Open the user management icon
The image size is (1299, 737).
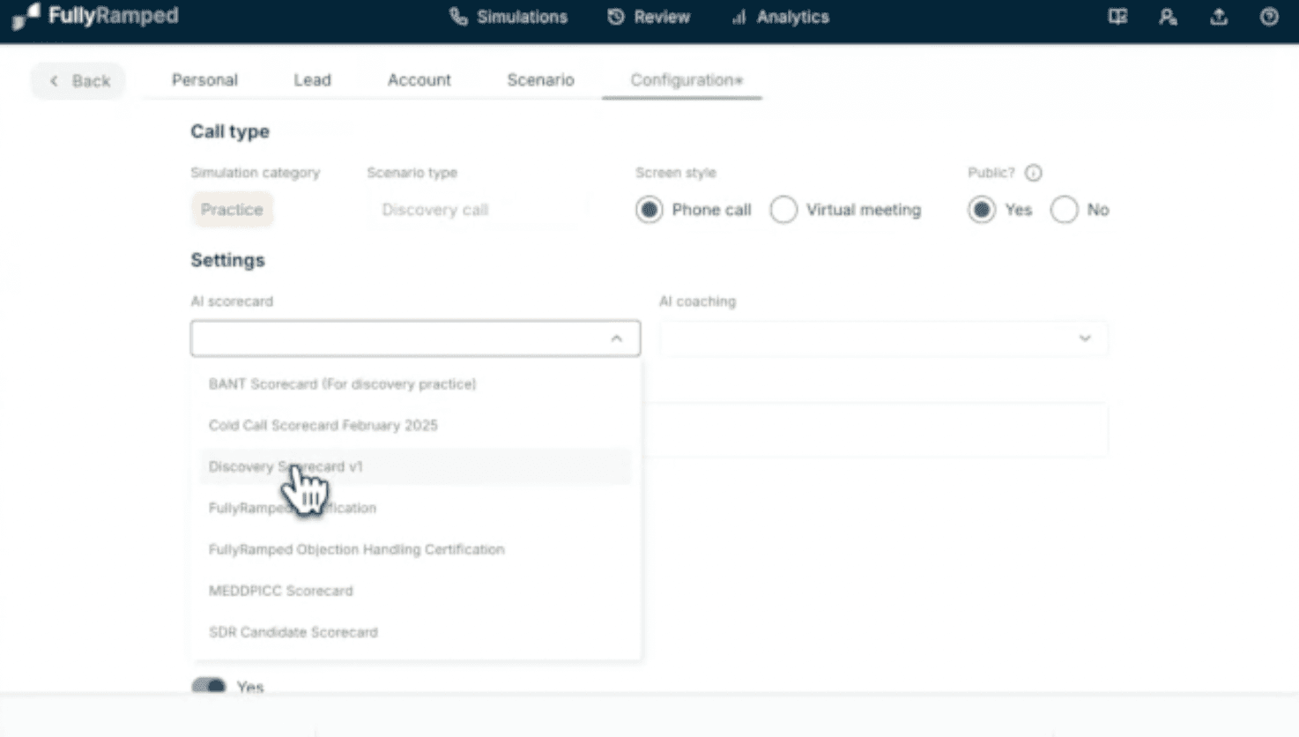[1168, 17]
